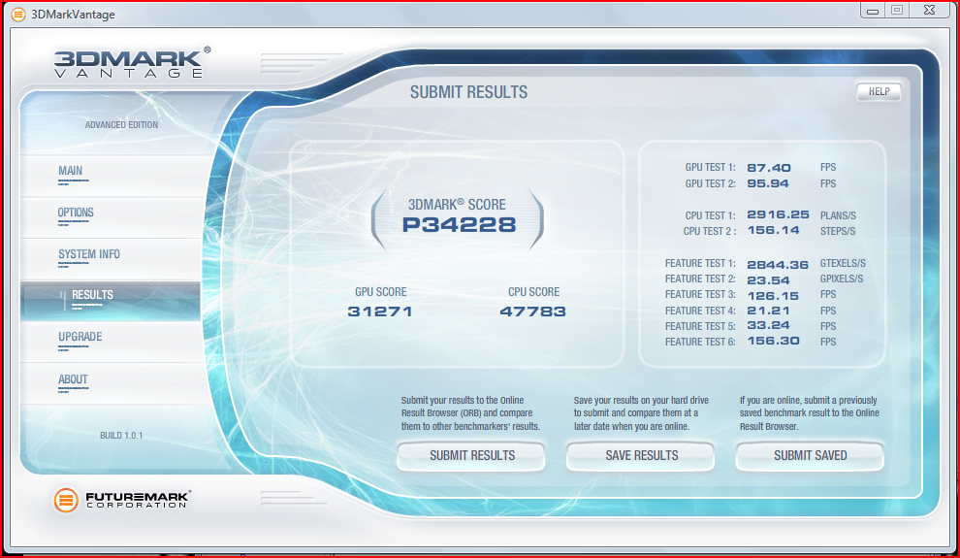Click CPU Test 1 value 2916.25
The height and width of the screenshot is (558, 960).
[778, 215]
